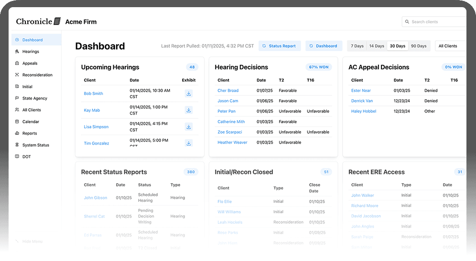
Task: Click the Reconsideration sidebar icon
Action: (17, 74)
